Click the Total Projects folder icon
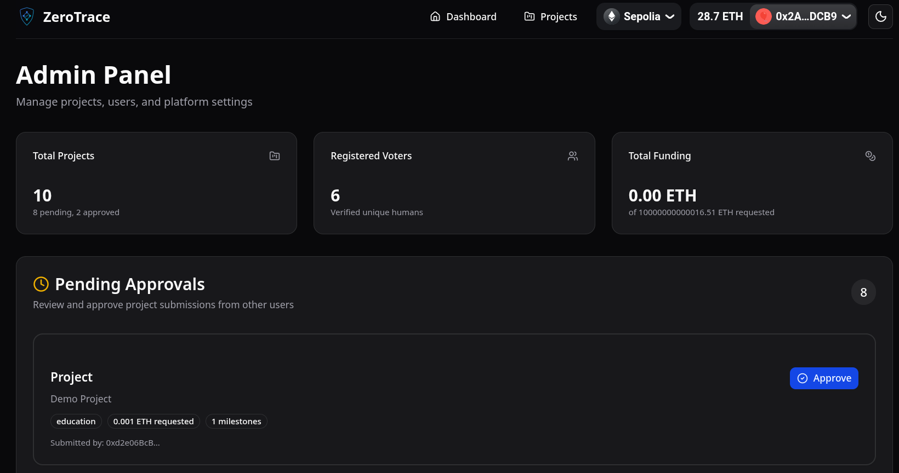 [275, 156]
